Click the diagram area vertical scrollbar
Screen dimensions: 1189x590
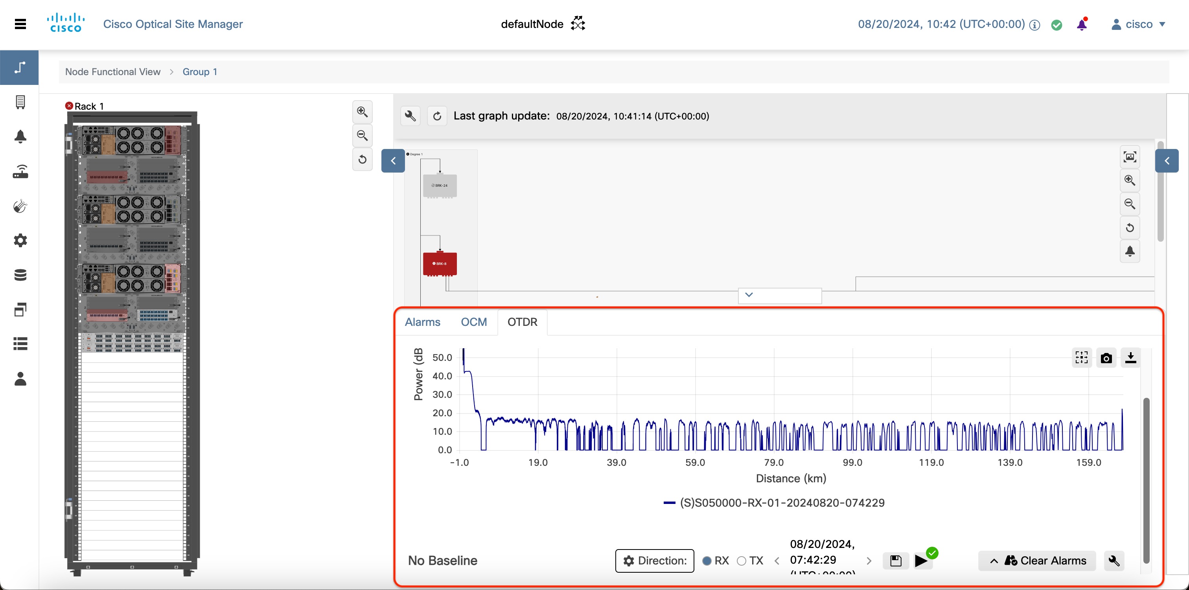click(1160, 191)
